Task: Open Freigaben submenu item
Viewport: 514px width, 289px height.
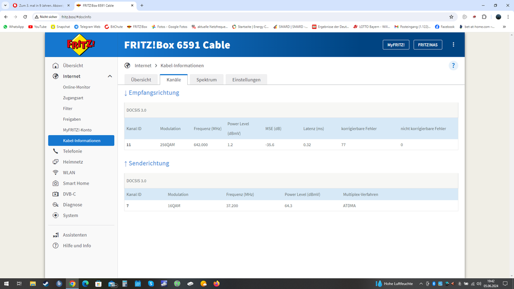Action: pyautogui.click(x=72, y=119)
